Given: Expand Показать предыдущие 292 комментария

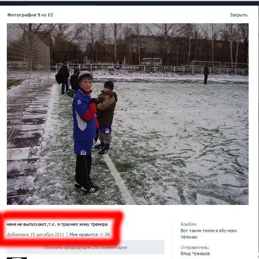Looking at the screenshot, I should click(85, 247).
